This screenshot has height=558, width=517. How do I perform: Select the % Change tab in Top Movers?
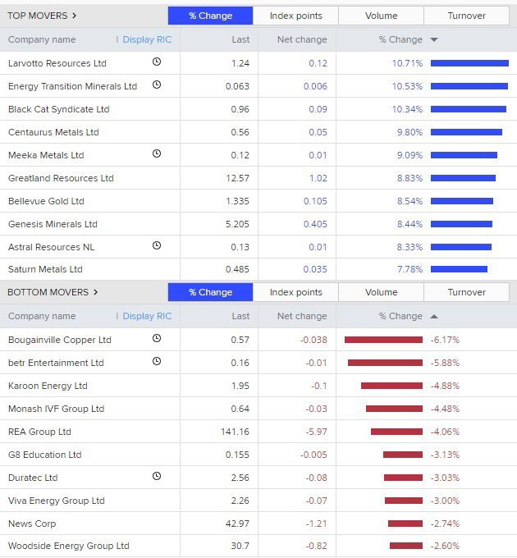210,16
